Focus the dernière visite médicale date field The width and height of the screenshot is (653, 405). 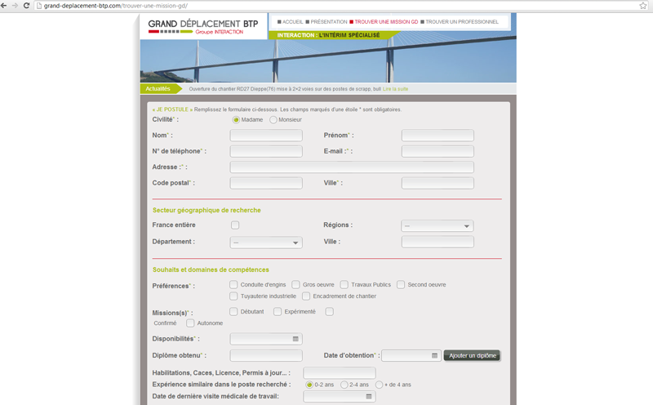(340, 396)
